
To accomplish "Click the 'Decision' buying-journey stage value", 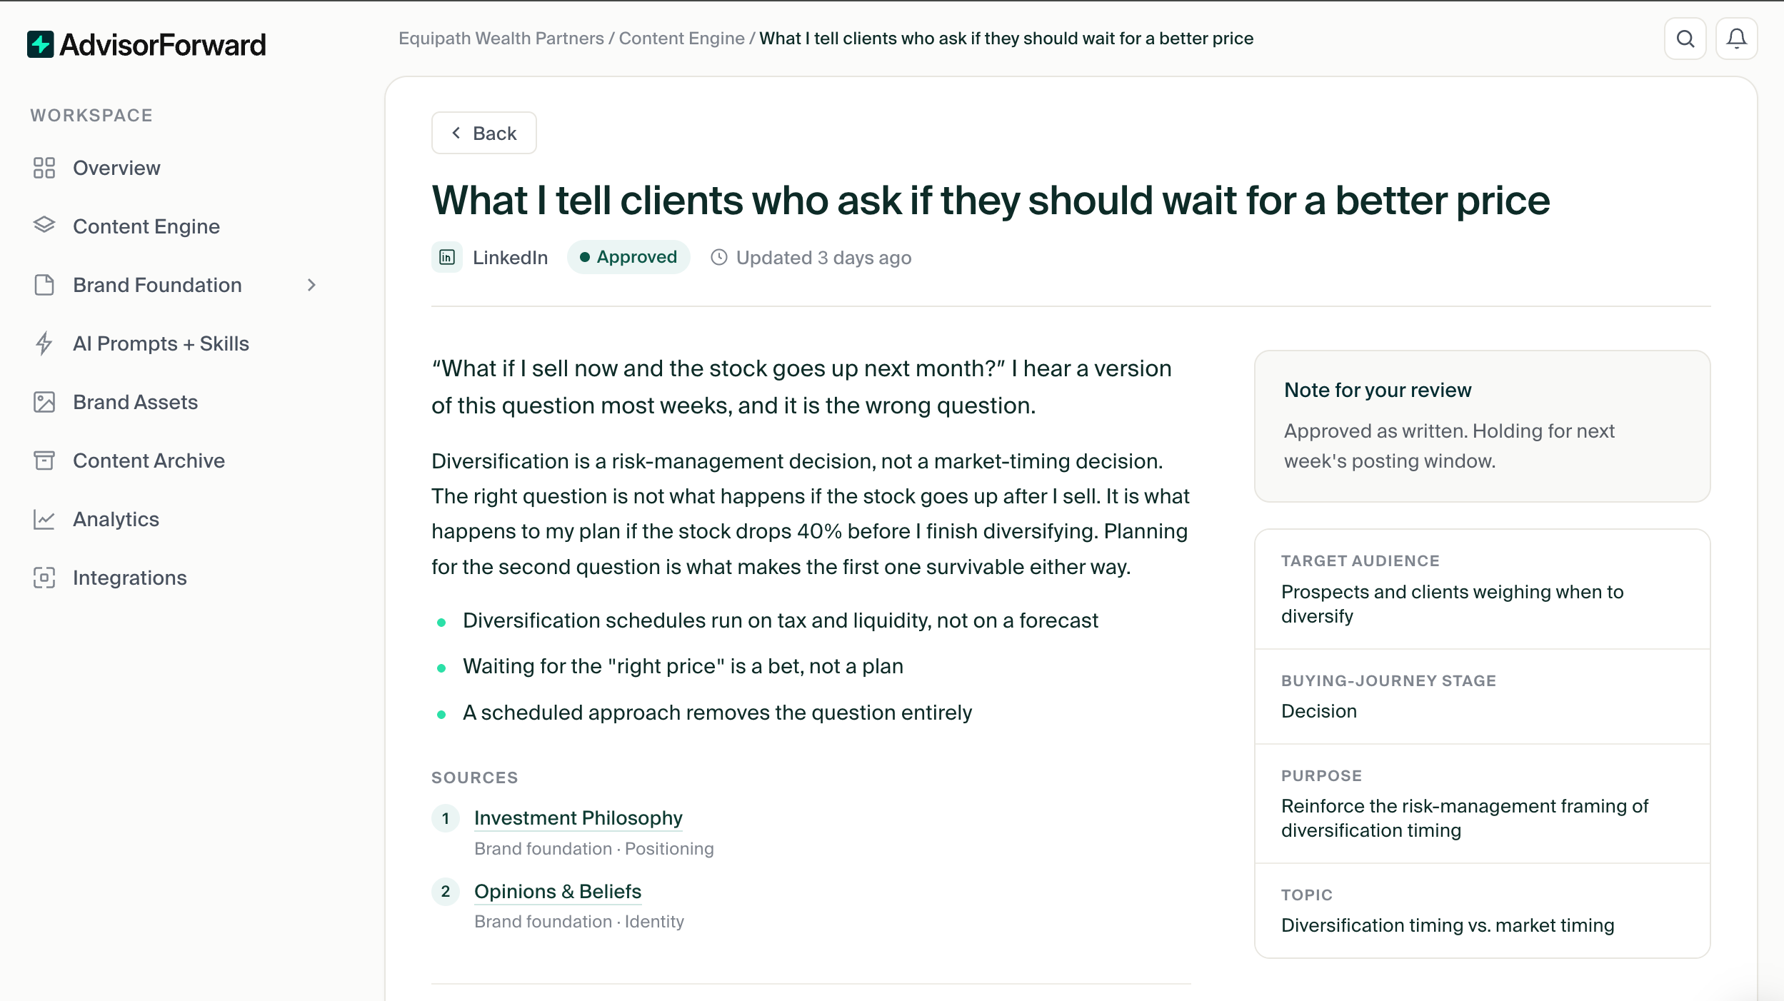I will [1319, 711].
